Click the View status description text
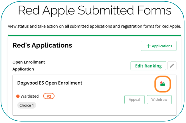This screenshot has height=123, width=186. coord(94,26)
